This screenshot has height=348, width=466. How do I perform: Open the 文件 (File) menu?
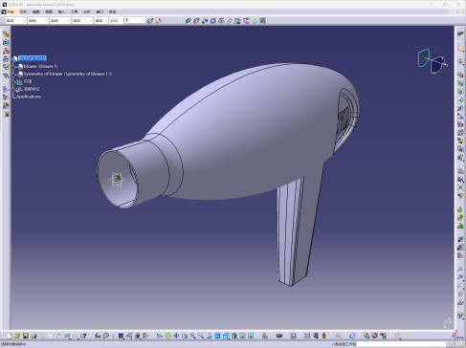[23, 11]
